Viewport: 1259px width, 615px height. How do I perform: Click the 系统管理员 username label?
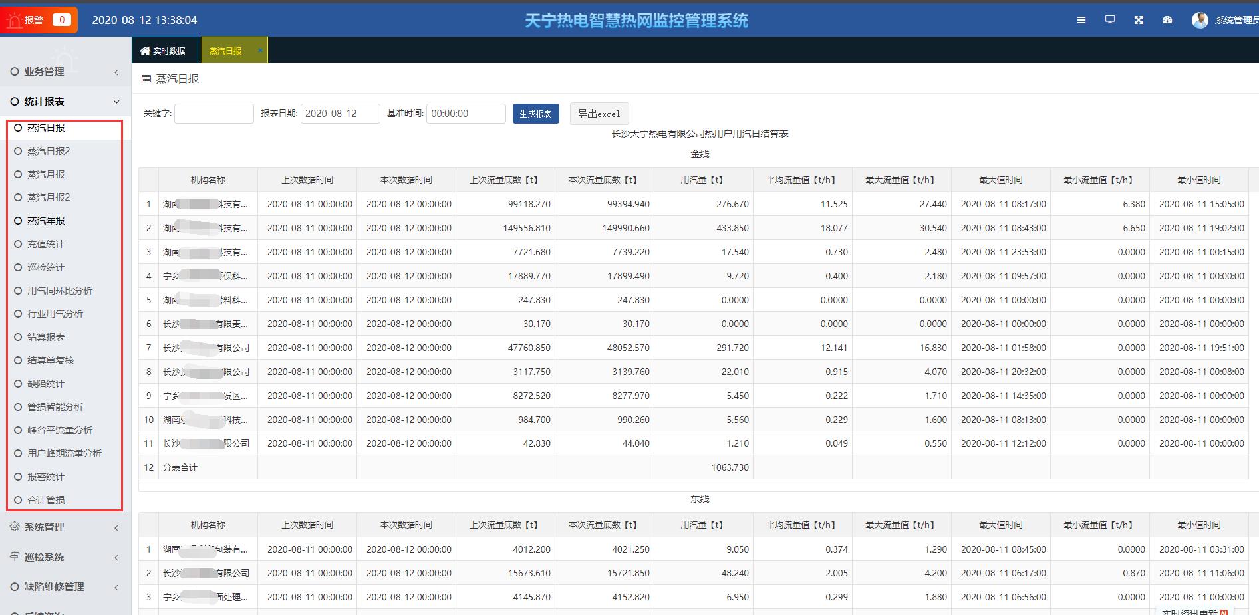coord(1236,21)
